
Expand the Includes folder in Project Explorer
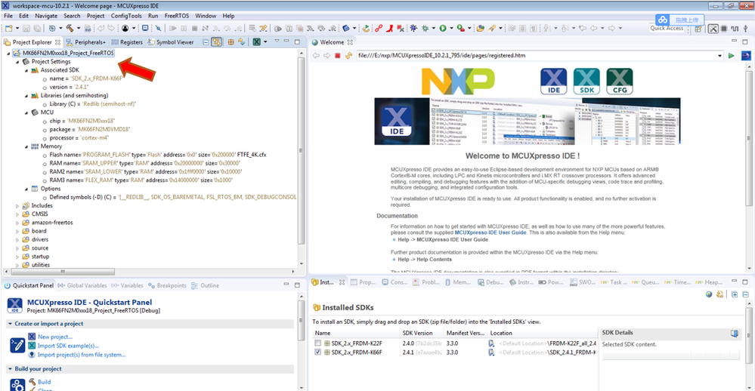pyautogui.click(x=17, y=206)
